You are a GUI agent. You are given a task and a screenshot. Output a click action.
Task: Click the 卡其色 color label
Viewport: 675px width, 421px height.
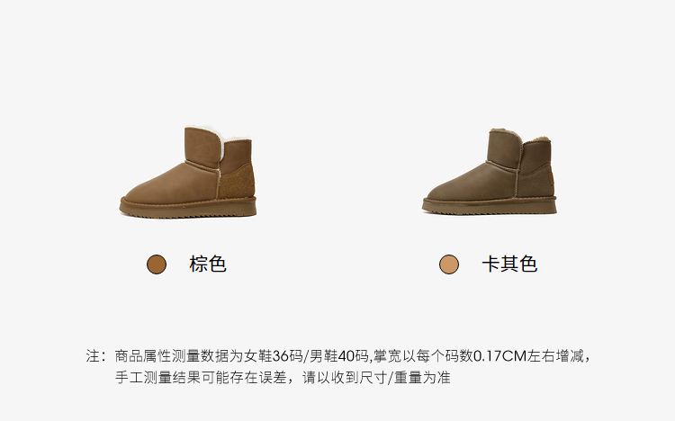[x=509, y=264]
